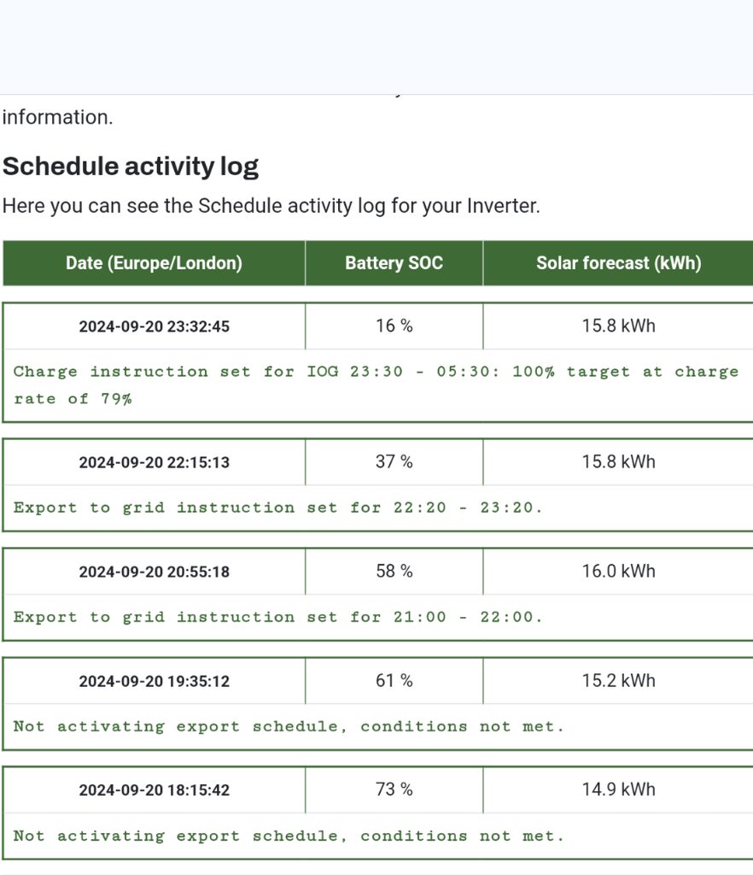753x875 pixels.
Task: Click the Battery SOC column header
Action: [x=394, y=263]
